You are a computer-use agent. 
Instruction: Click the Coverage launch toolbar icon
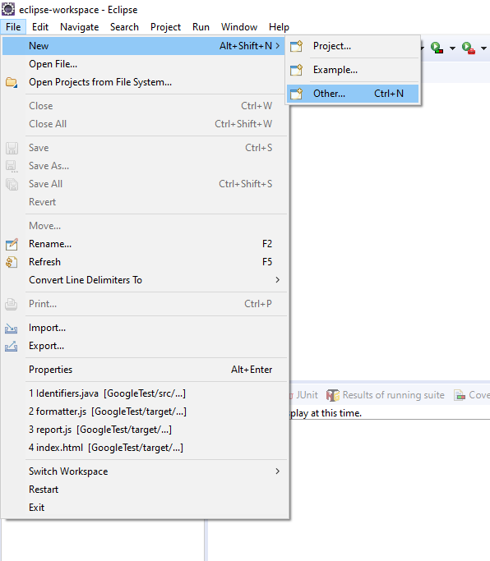point(437,48)
